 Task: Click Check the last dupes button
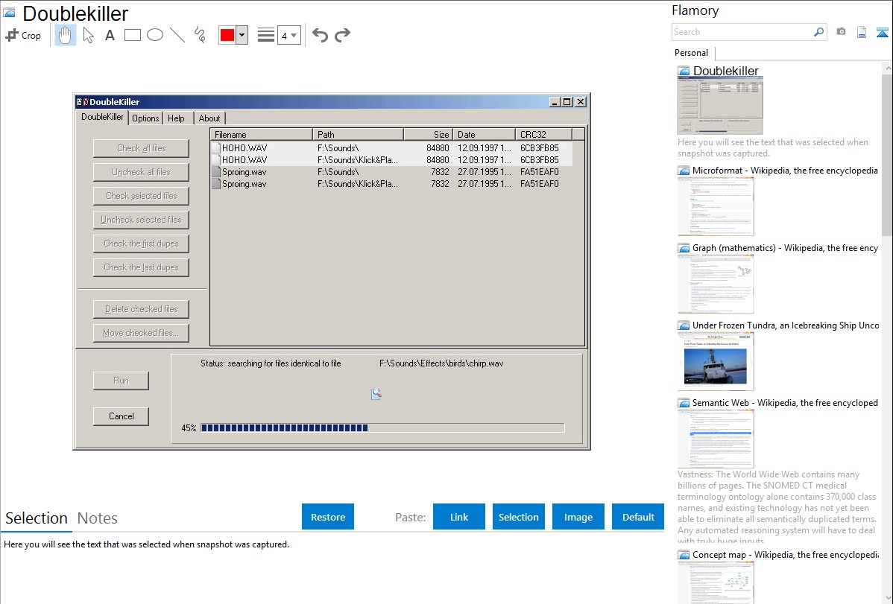(141, 267)
